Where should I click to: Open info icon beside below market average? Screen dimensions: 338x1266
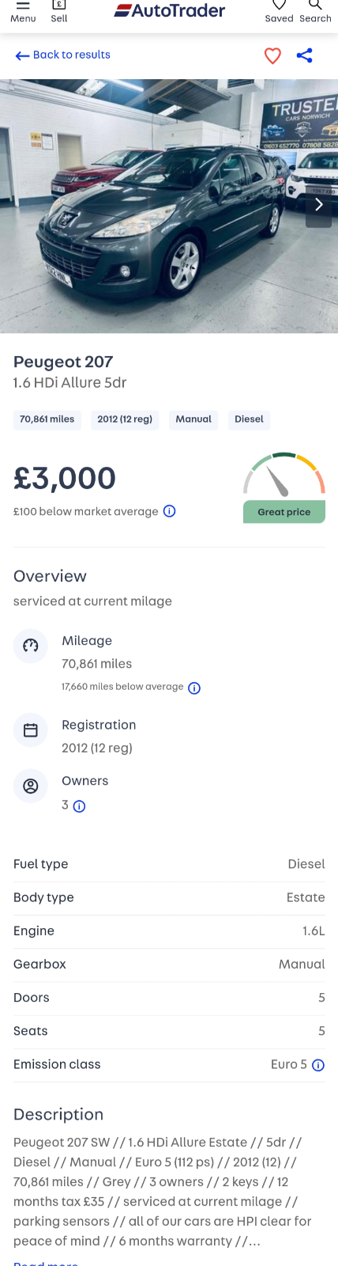[169, 511]
